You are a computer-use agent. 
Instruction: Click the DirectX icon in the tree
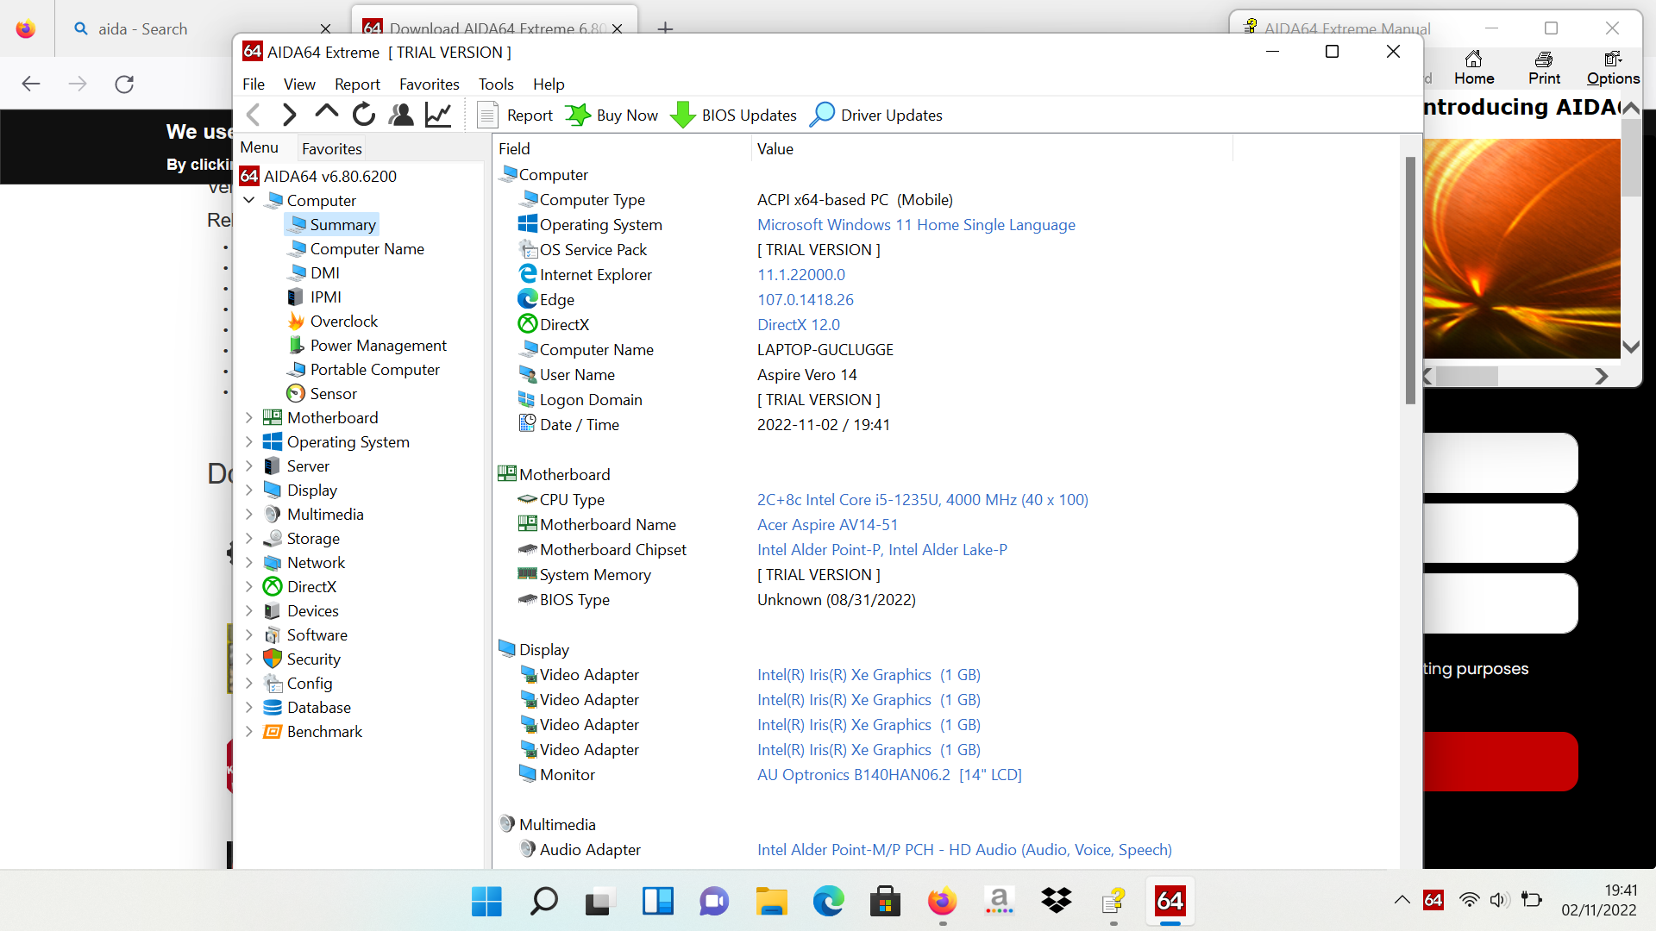pos(273,586)
